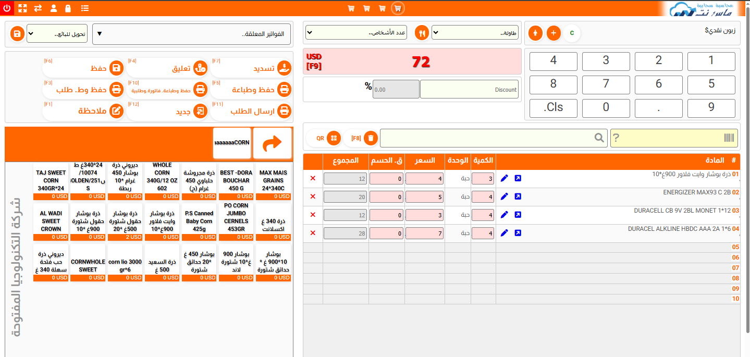Select the MAX MAIS GRAINS product tile
750x357 pixels.
pyautogui.click(x=274, y=180)
